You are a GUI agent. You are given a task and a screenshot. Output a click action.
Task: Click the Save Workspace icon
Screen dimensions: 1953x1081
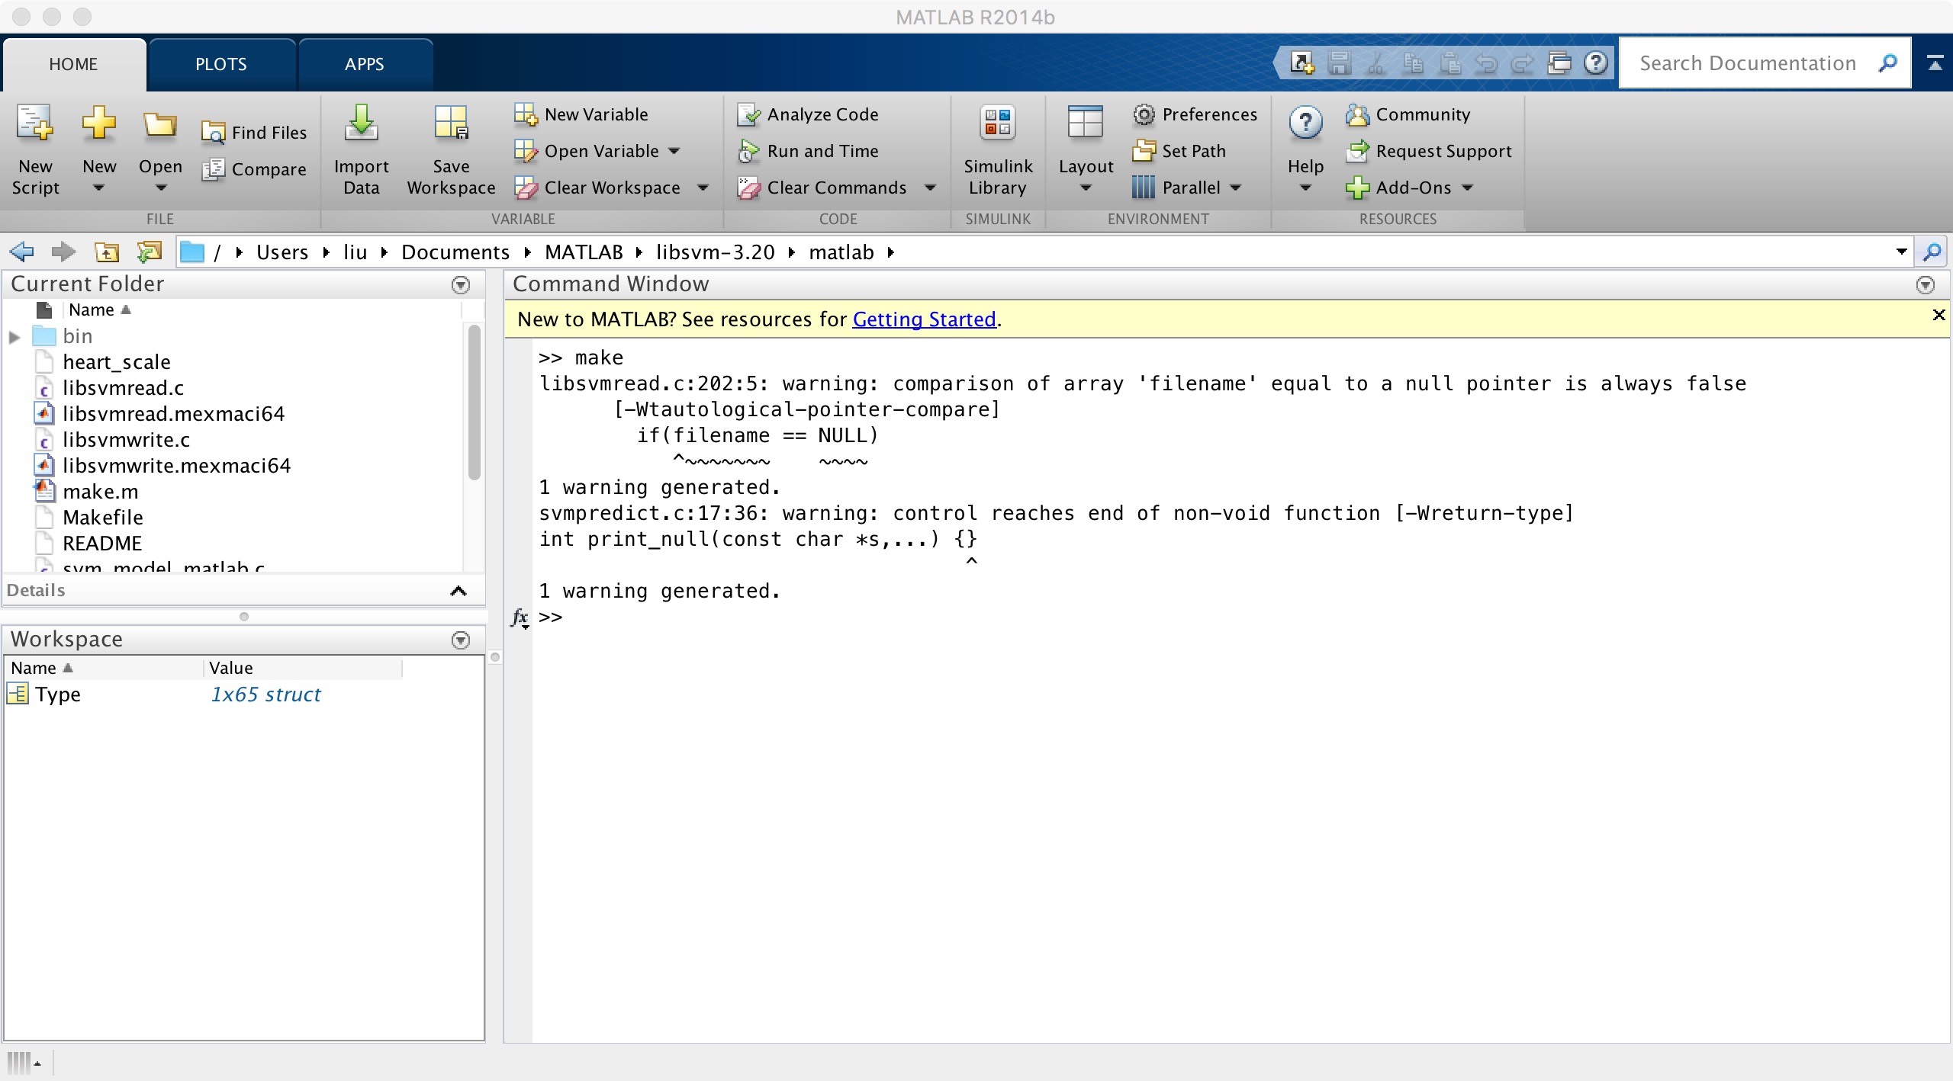[451, 124]
